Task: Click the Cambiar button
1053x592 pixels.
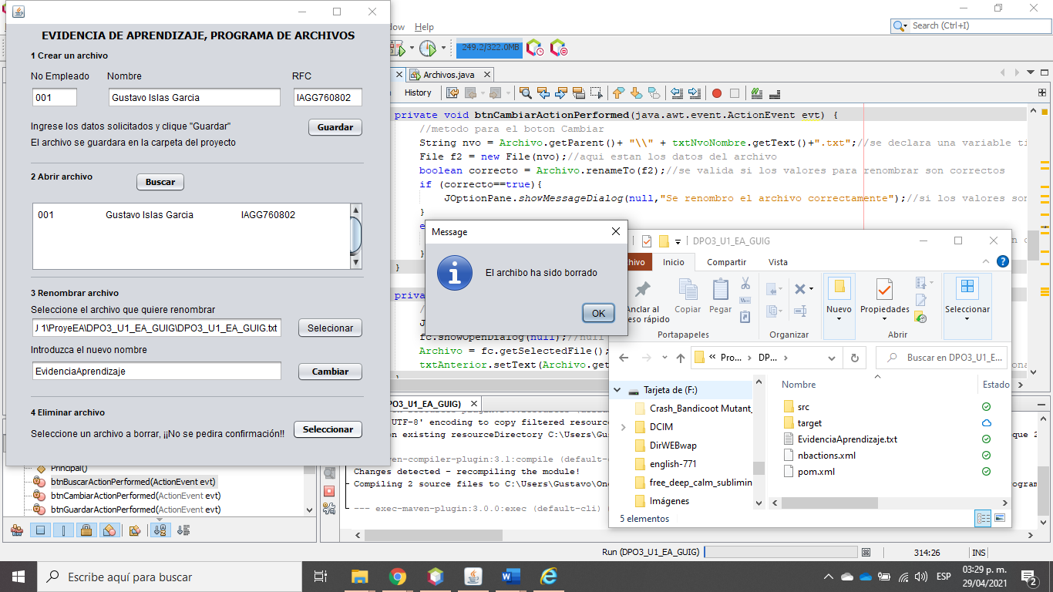Action: (330, 371)
